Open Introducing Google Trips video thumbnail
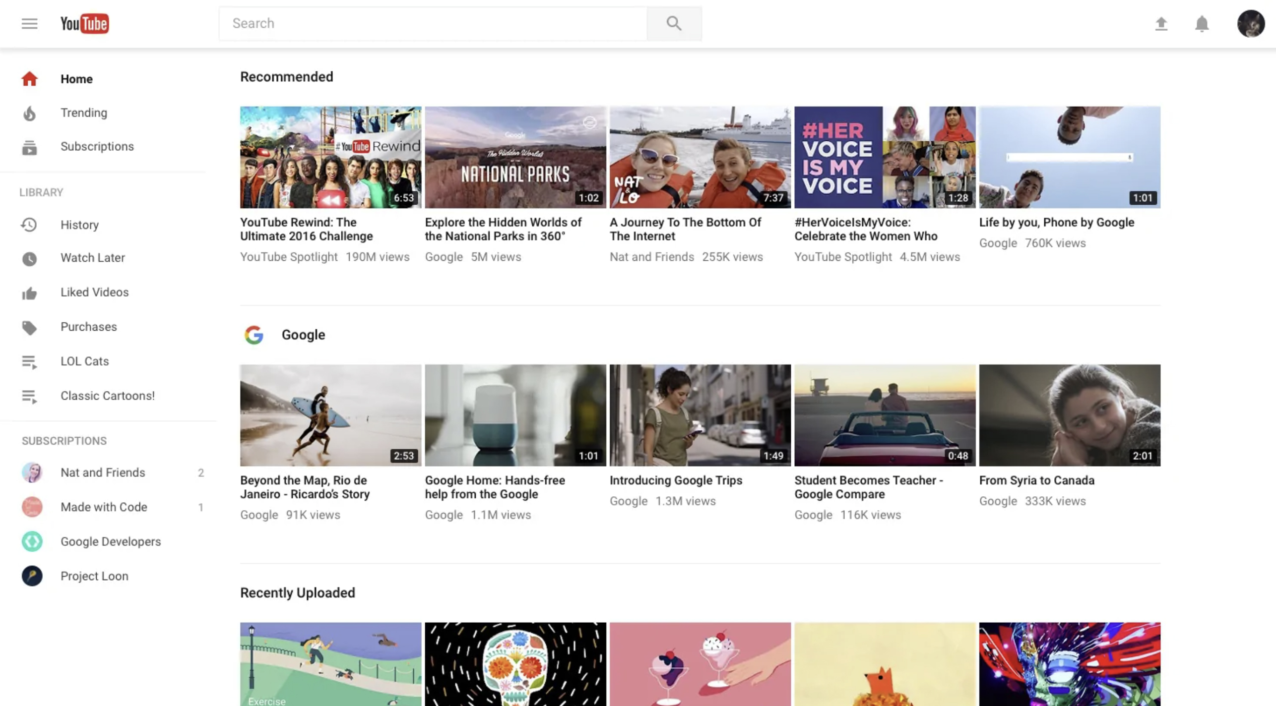 click(700, 415)
